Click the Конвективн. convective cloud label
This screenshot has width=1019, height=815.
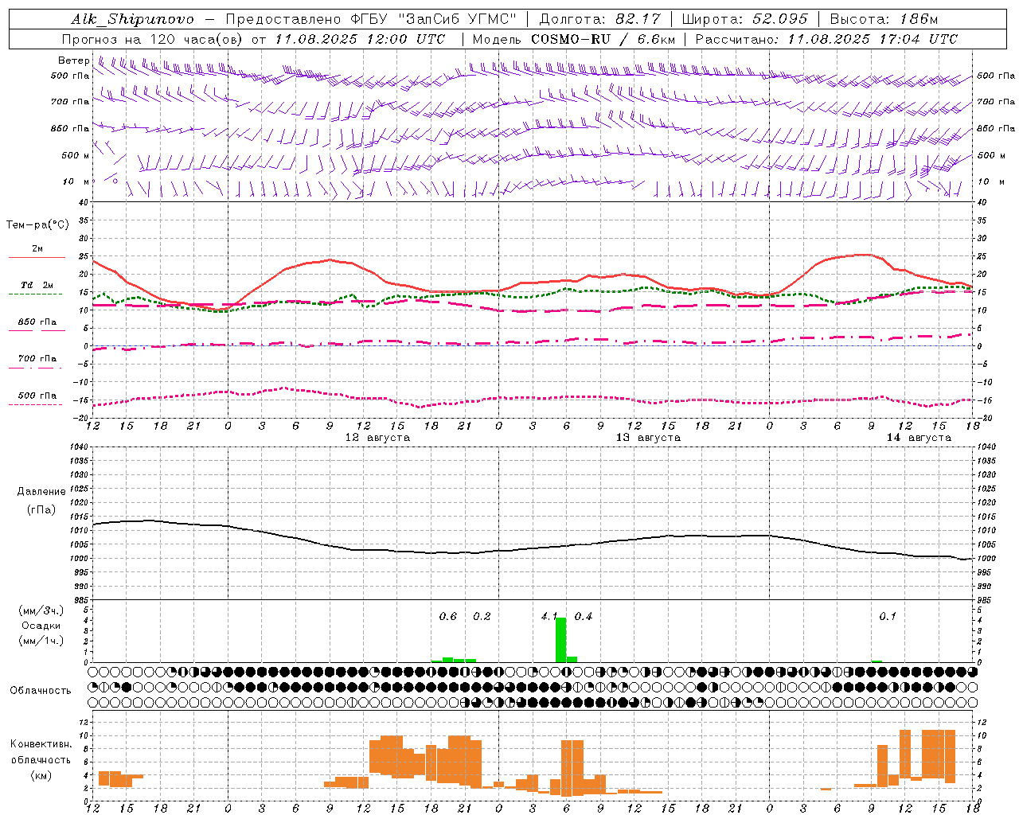point(41,744)
